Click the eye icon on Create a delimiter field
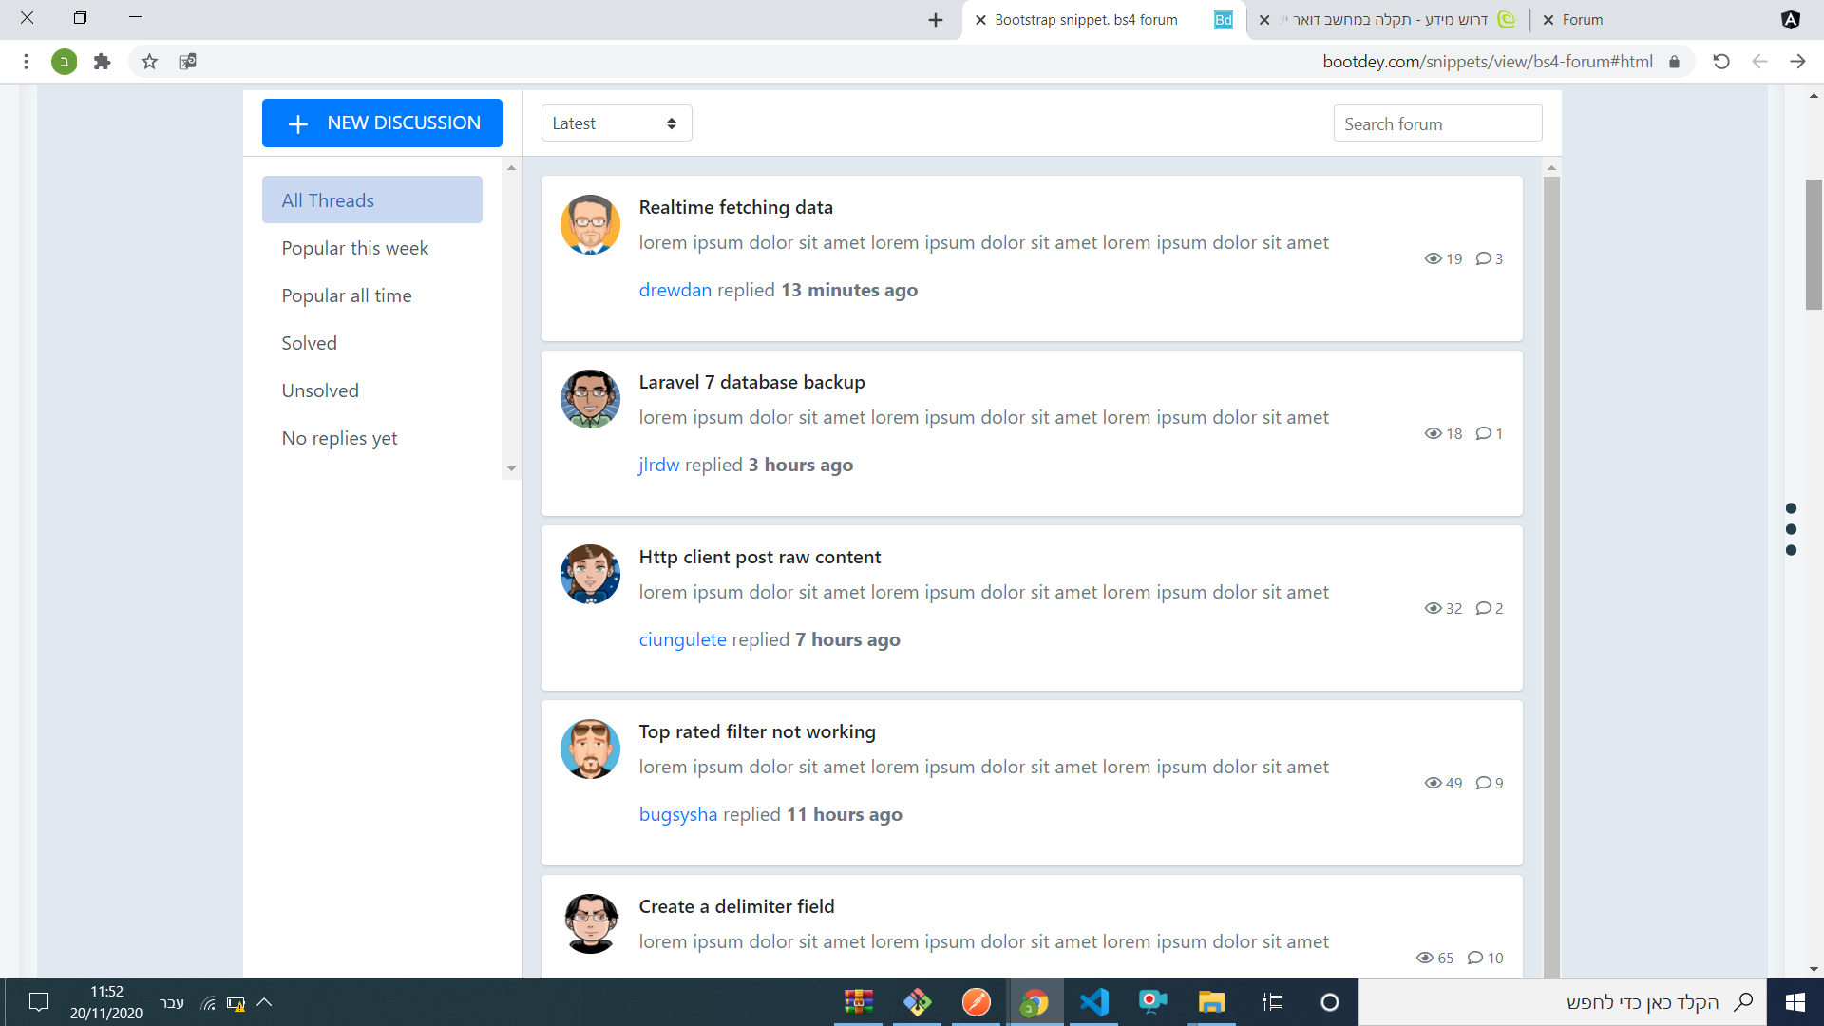1824x1026 pixels. 1424,958
